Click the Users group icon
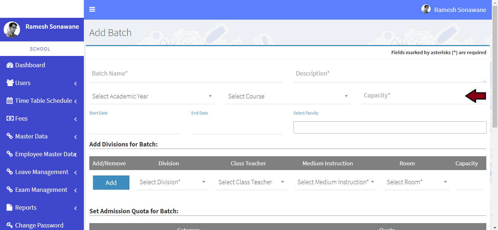498x230 pixels. coord(10,83)
